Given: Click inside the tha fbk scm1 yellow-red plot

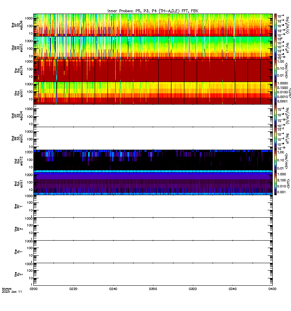Looking at the screenshot, I should pos(153,93).
